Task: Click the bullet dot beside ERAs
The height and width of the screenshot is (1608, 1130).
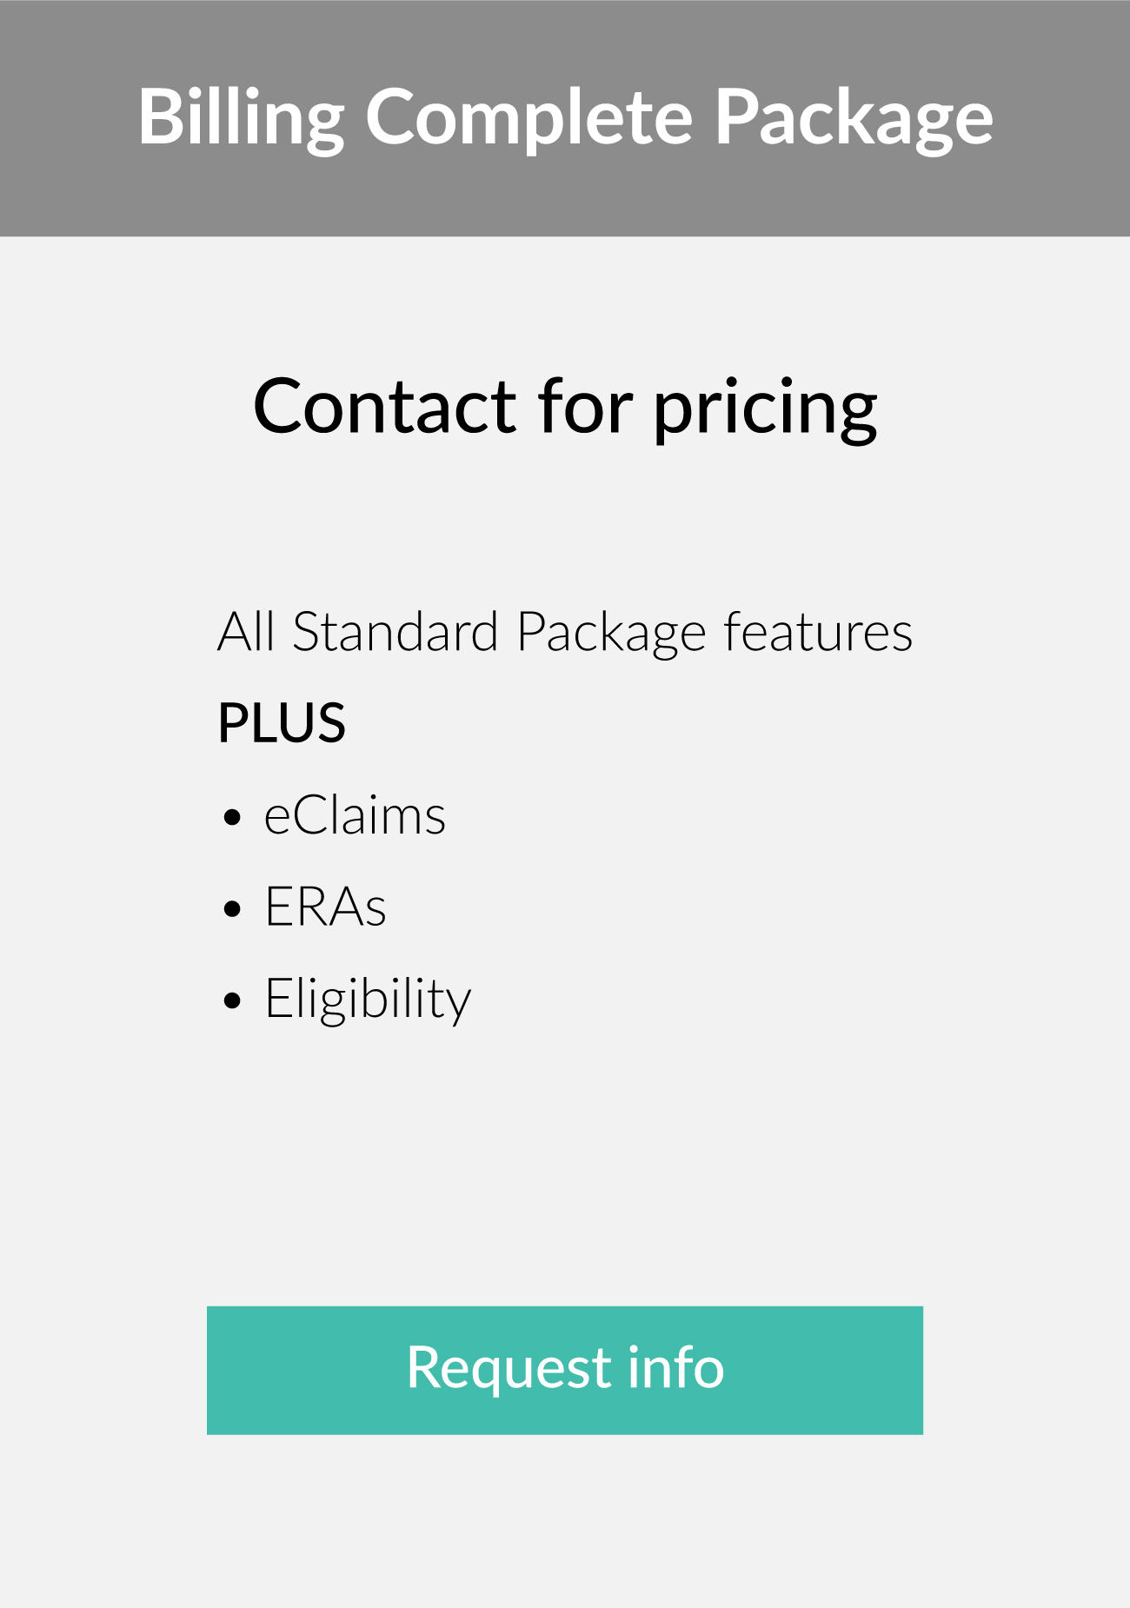Action: [x=232, y=909]
